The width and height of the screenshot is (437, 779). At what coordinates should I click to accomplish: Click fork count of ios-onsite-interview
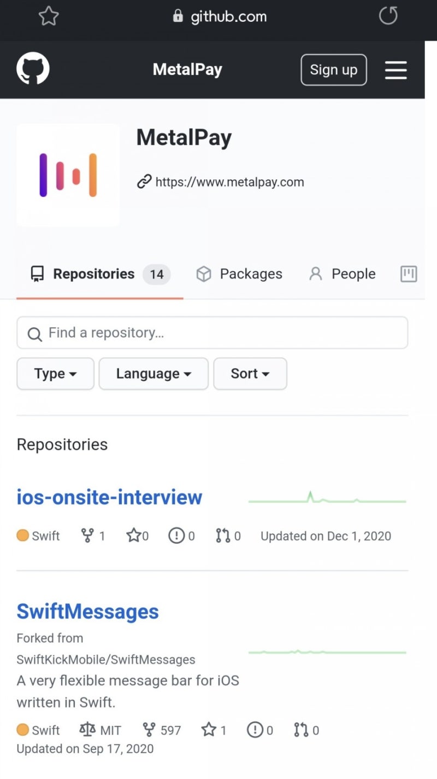point(93,536)
